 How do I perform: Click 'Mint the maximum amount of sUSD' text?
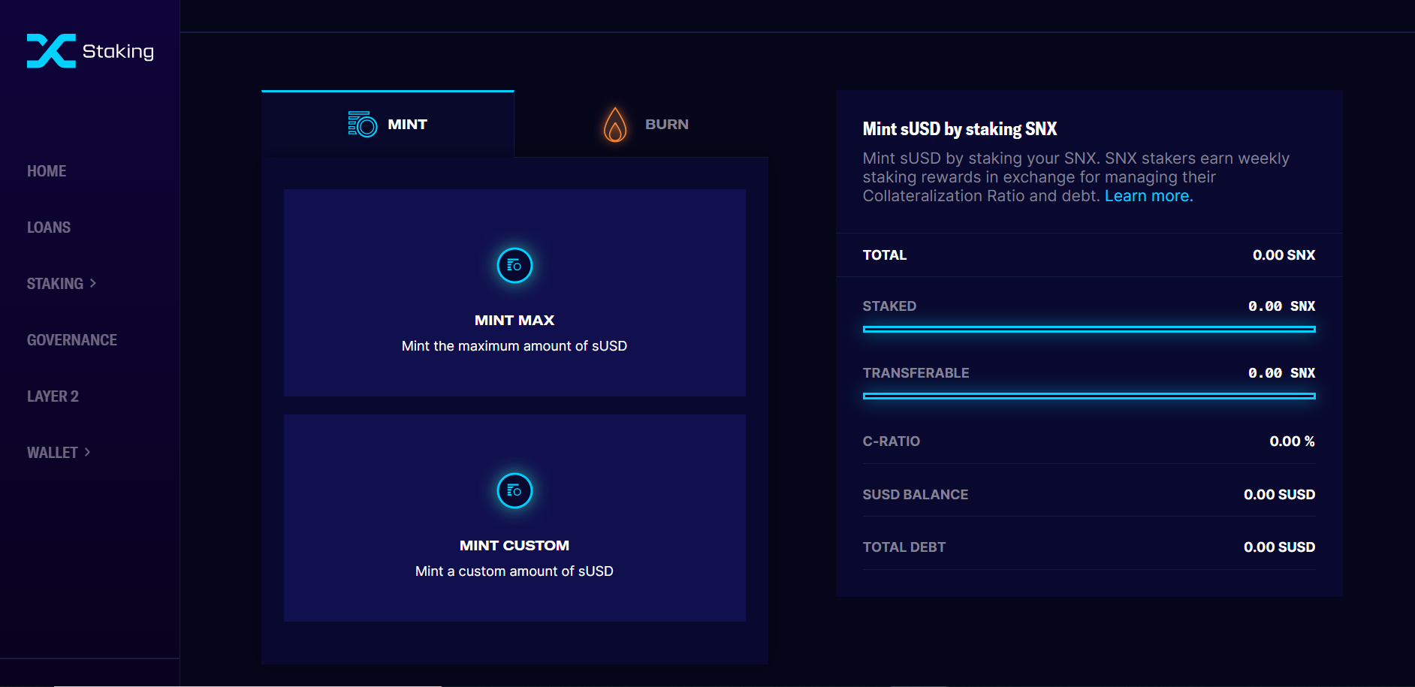coord(514,346)
